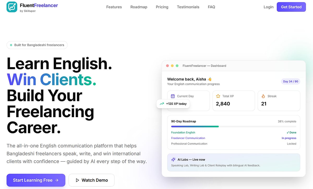This screenshot has height=189, width=313.
Task: Open the Roadmap nav item
Action: [139, 7]
